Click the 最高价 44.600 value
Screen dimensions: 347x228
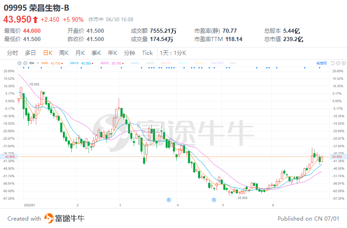click(32, 31)
